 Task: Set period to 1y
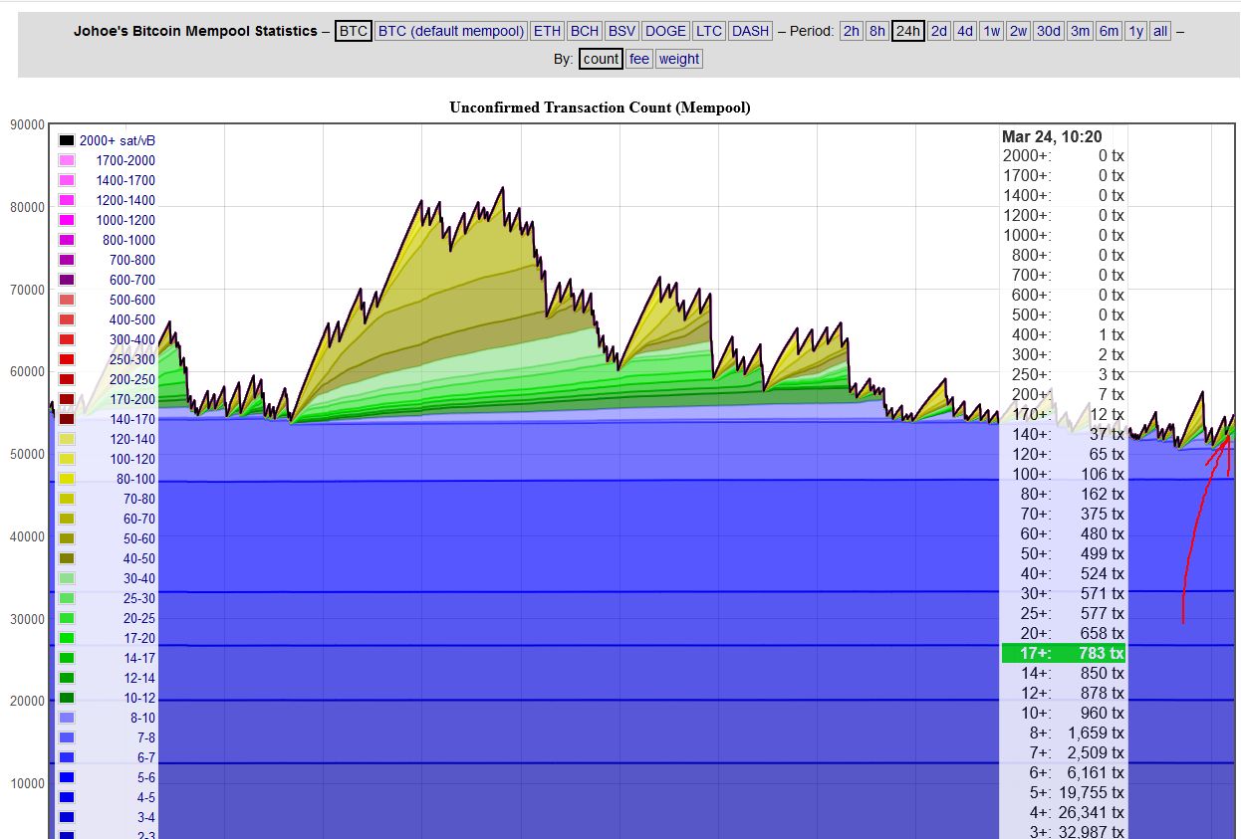[x=1136, y=31]
